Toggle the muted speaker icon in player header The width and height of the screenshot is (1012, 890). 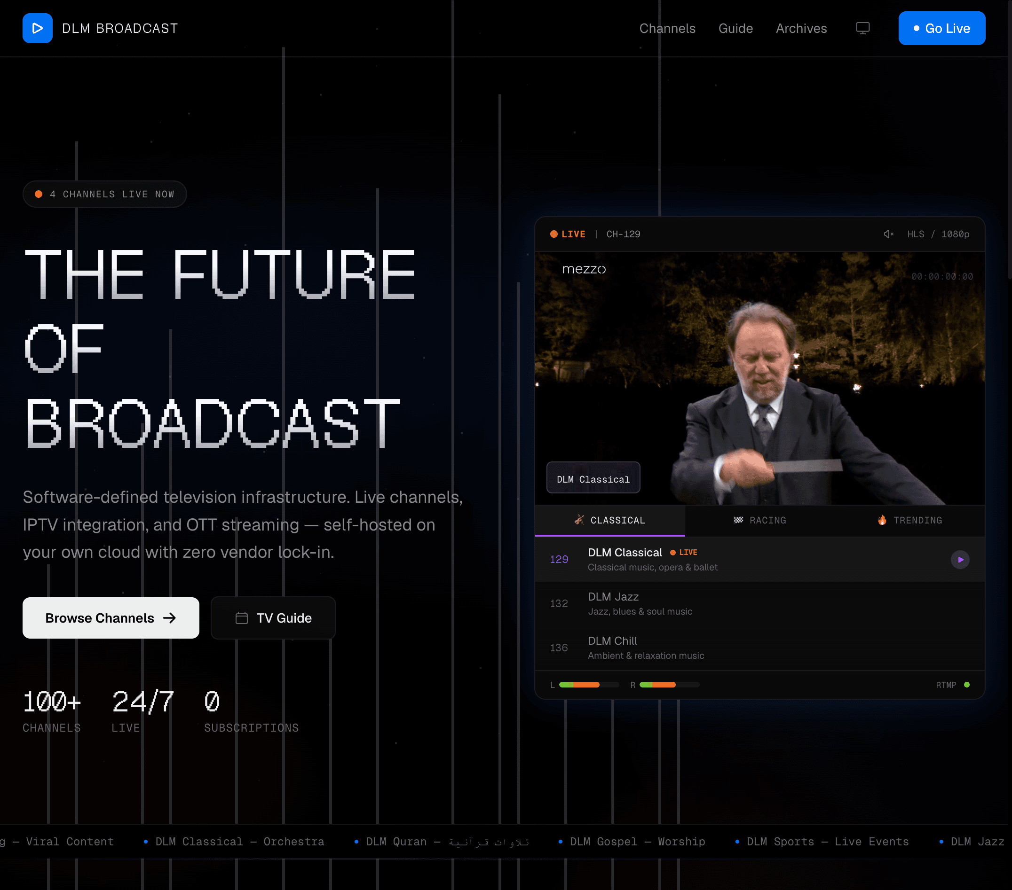(889, 234)
